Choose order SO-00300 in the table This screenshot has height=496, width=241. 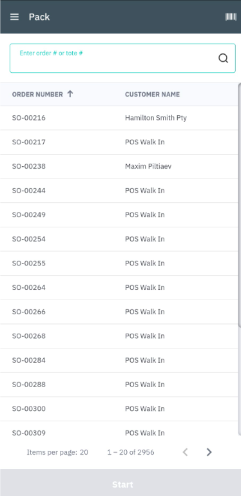click(x=119, y=408)
